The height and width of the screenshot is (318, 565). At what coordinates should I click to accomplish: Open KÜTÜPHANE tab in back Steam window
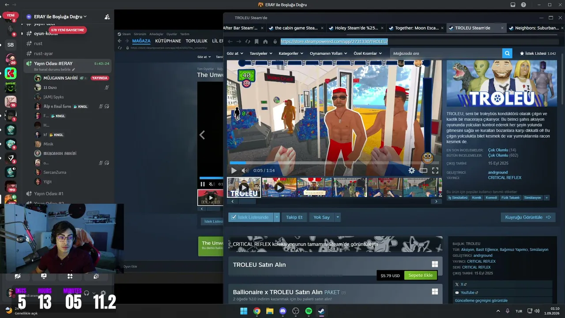(x=168, y=41)
